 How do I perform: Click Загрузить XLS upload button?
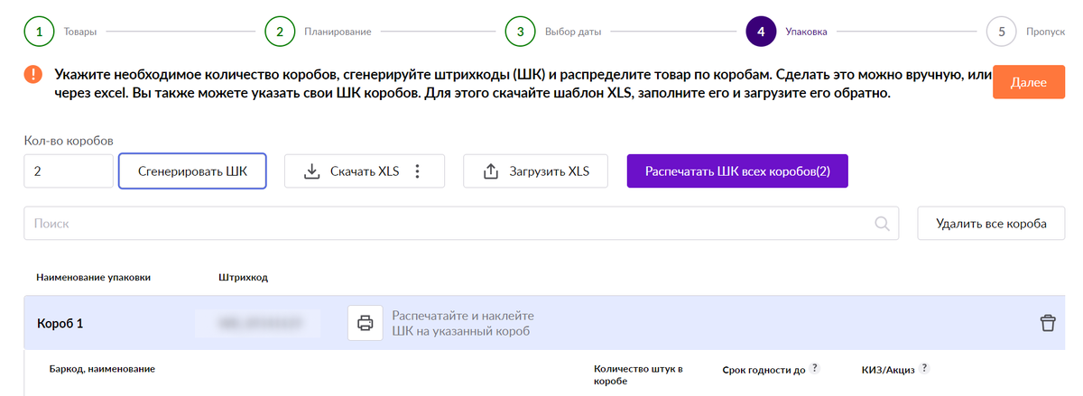[x=535, y=171]
